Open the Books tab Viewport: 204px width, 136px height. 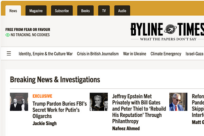(x=85, y=11)
